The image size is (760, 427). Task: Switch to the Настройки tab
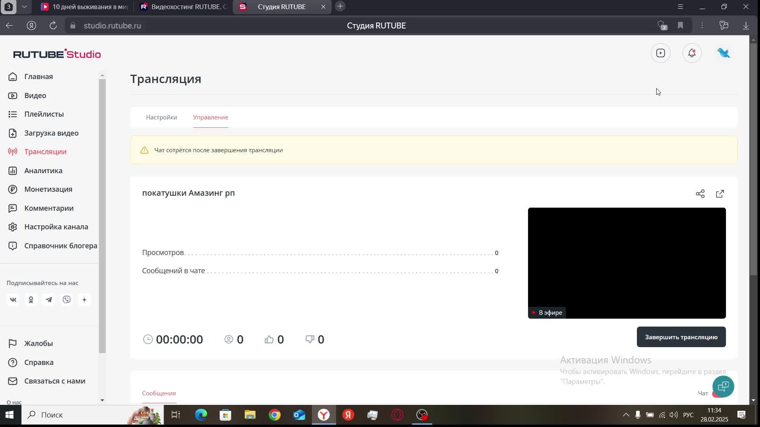pyautogui.click(x=161, y=117)
